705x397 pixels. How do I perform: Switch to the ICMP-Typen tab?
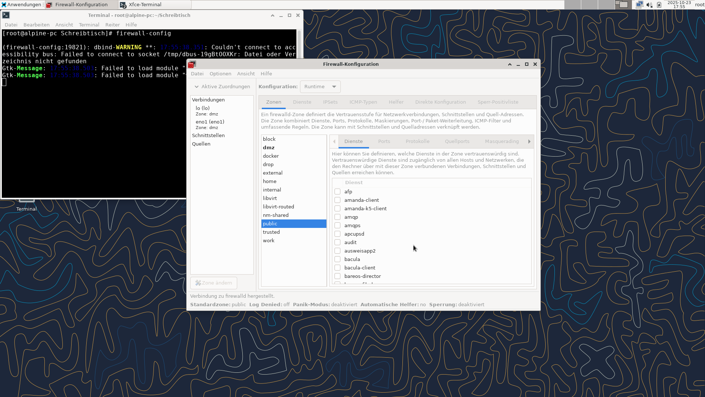coord(363,102)
